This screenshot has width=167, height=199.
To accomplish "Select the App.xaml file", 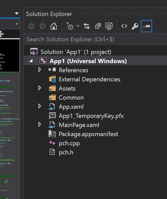I will tap(71, 107).
